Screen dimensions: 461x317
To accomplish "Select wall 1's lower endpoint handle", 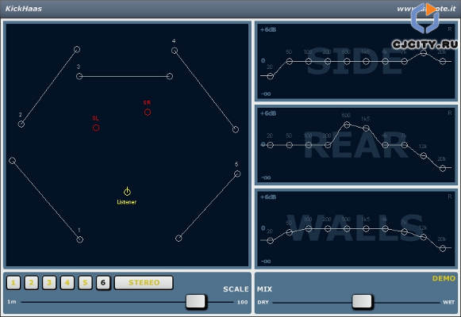I will point(79,239).
